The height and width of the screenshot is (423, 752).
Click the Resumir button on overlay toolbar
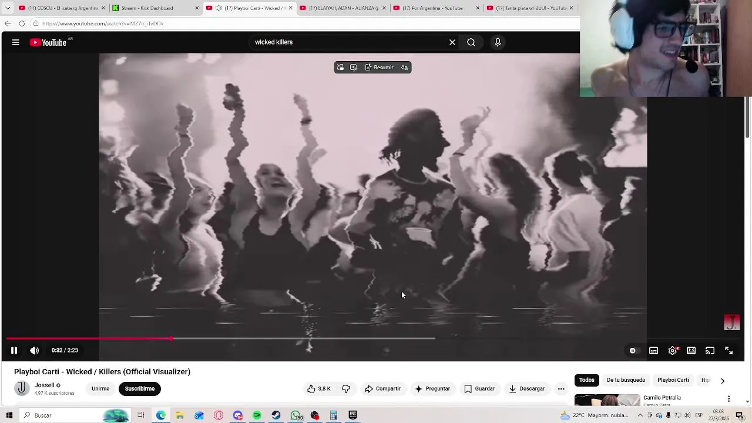point(379,68)
